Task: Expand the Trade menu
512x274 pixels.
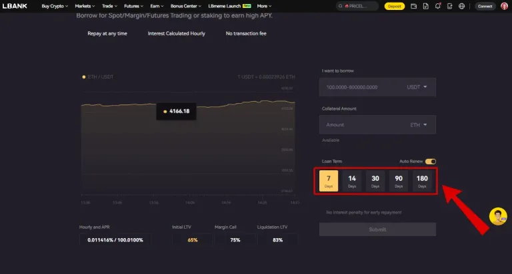Action: point(109,6)
